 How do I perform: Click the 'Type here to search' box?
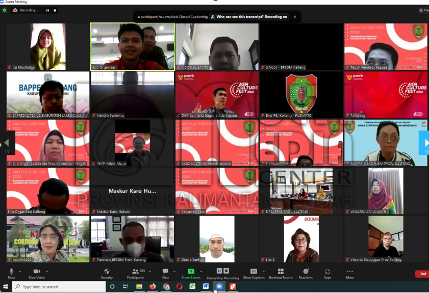(59, 286)
